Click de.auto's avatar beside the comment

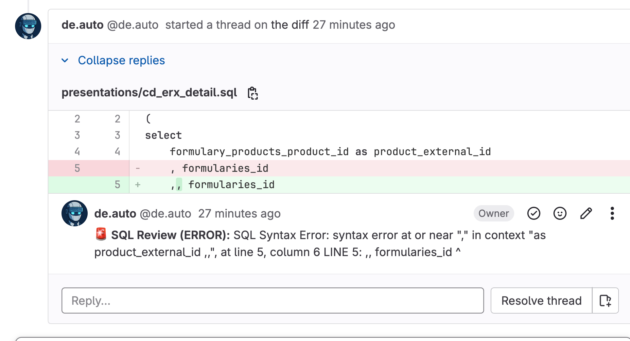coord(75,213)
